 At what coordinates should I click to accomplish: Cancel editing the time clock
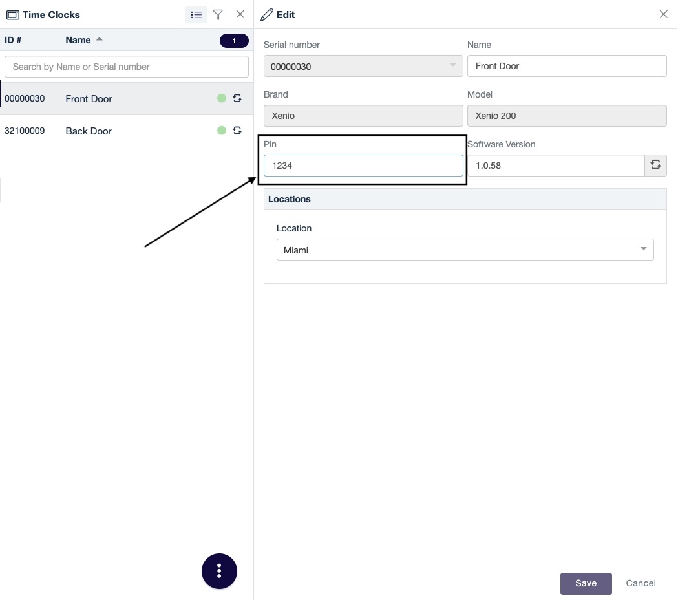point(641,583)
